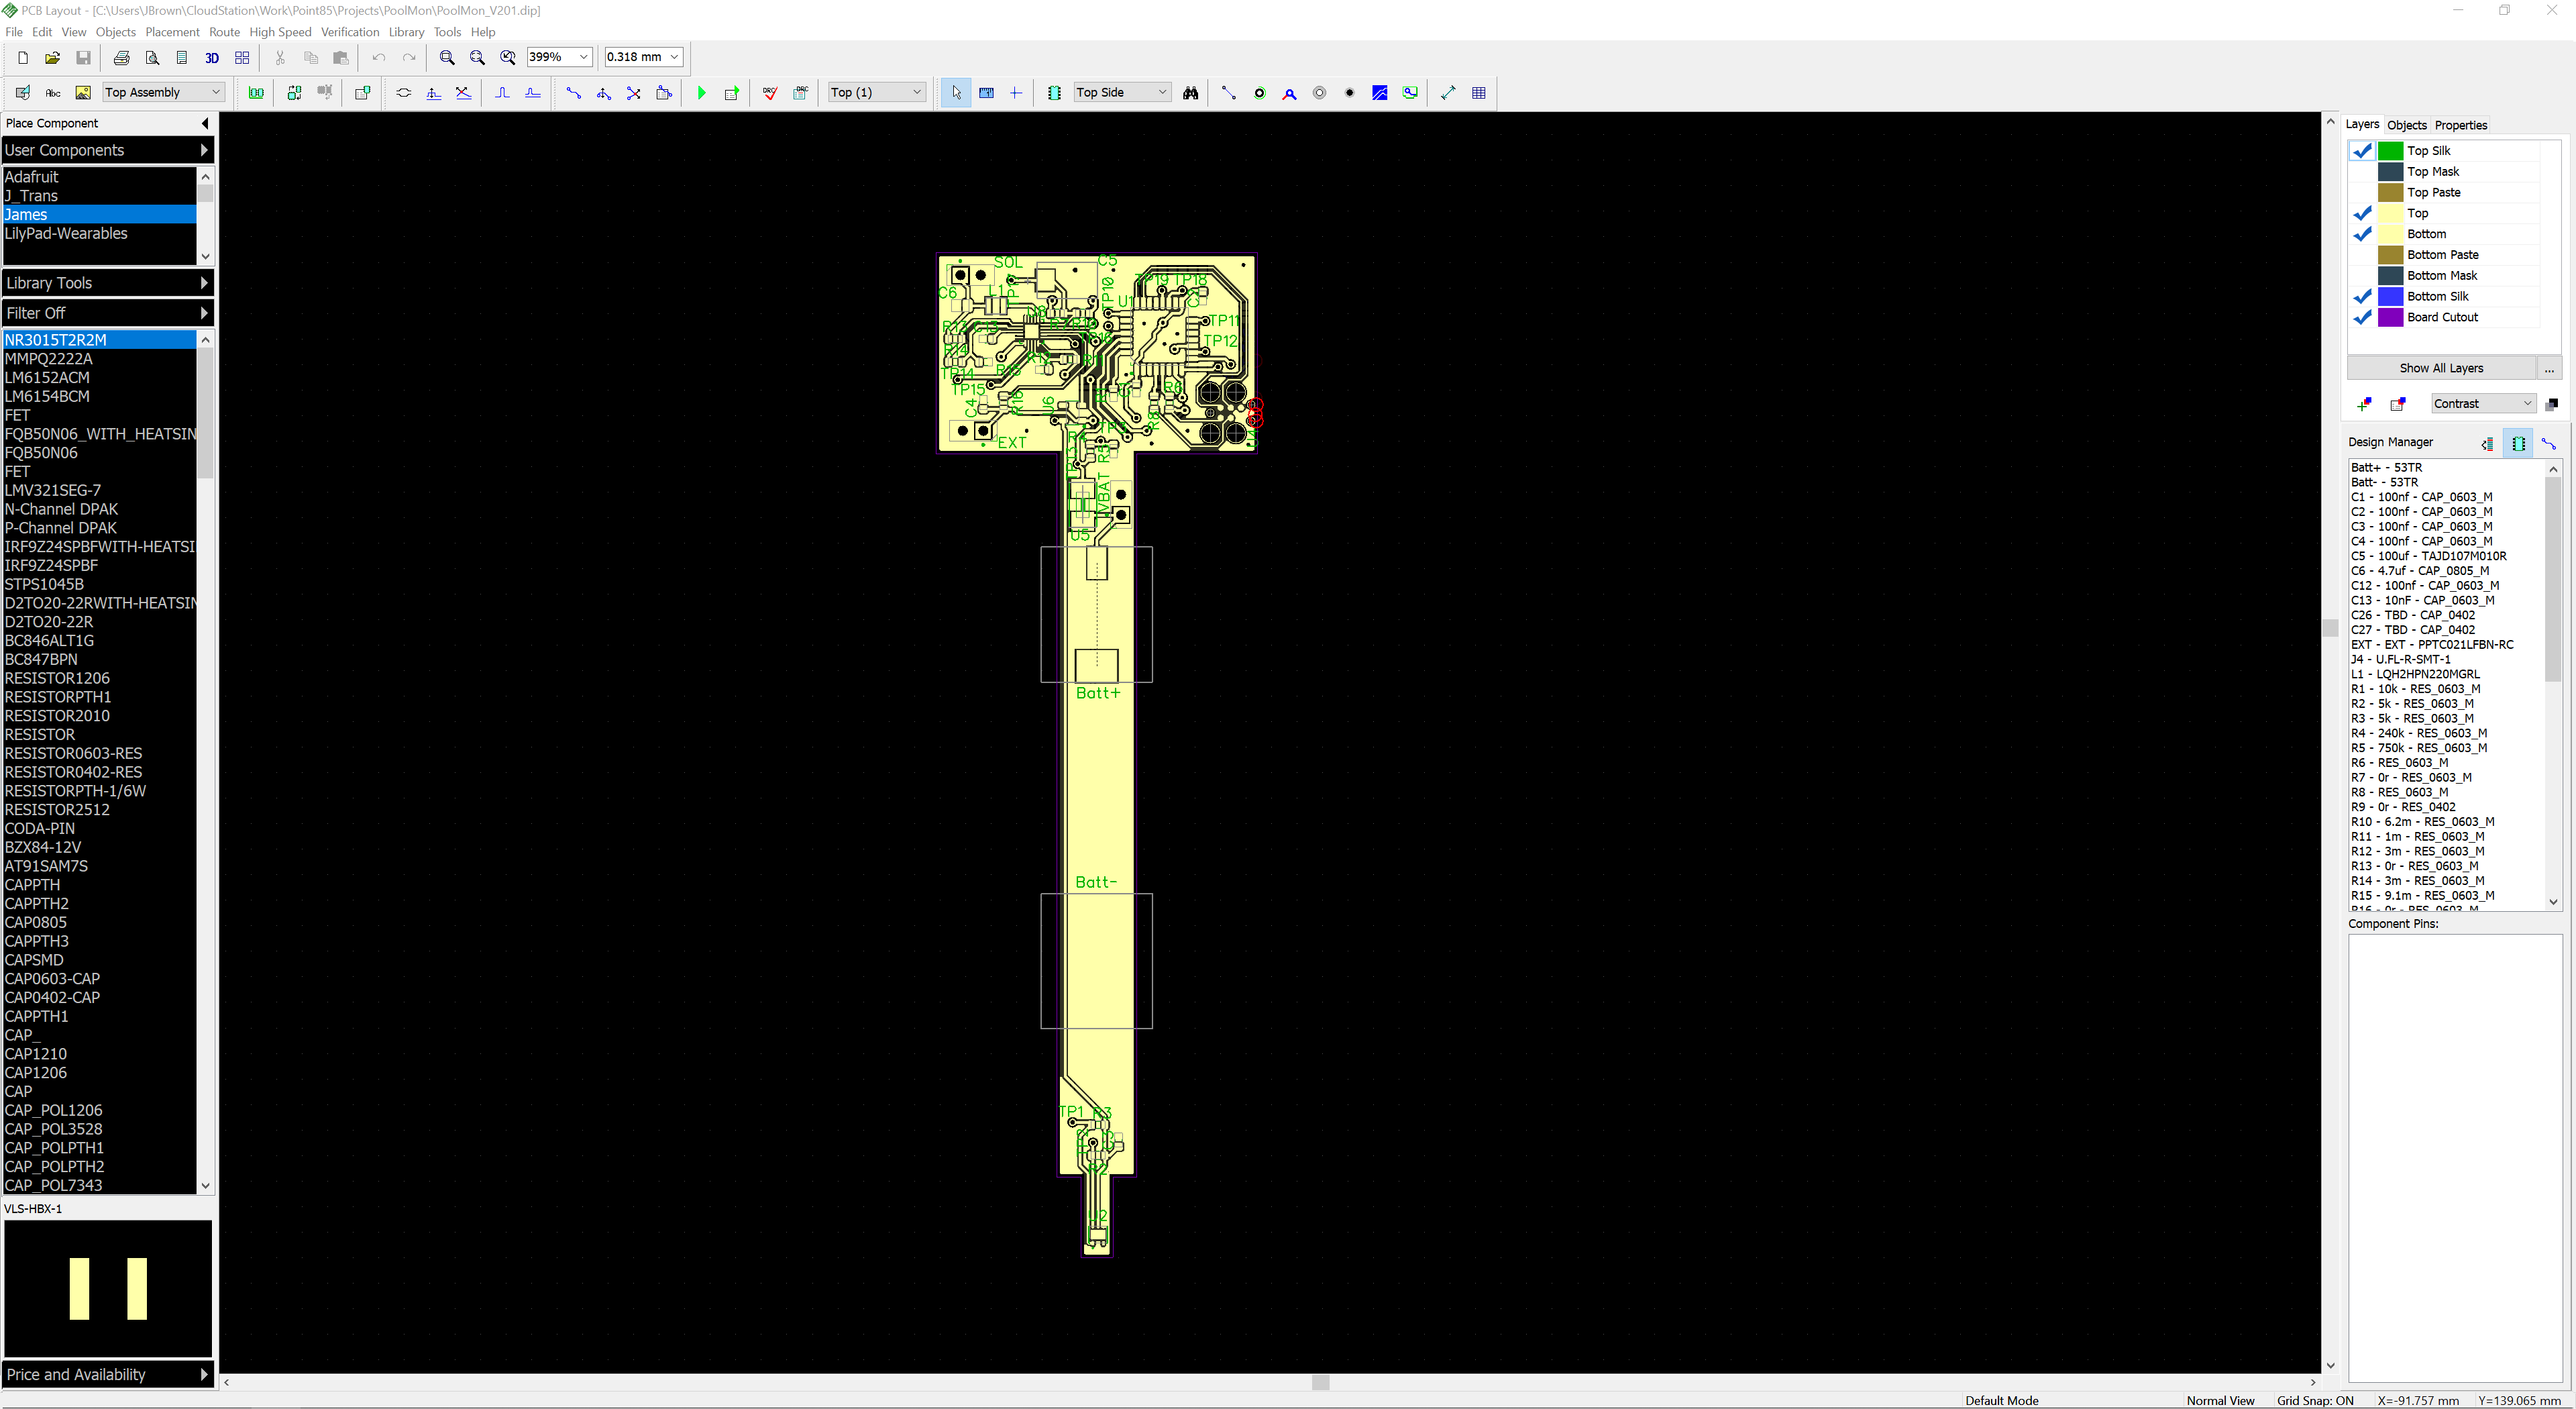
Task: Open the View menu
Action: point(74,32)
